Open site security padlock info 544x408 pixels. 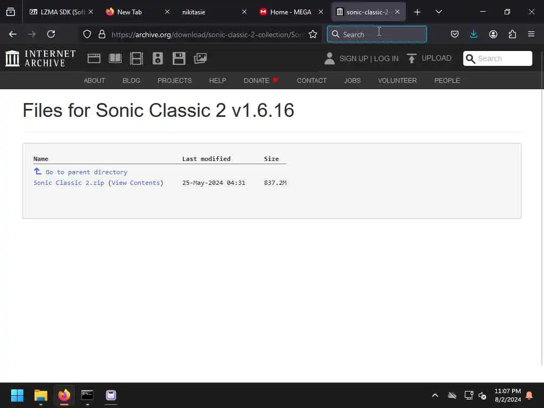pyautogui.click(x=101, y=34)
